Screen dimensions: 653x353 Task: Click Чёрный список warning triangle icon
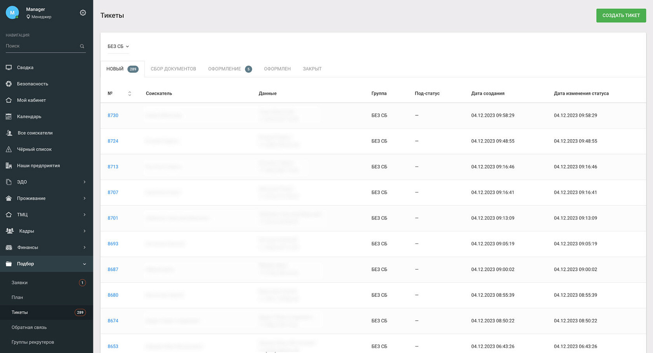(9, 149)
